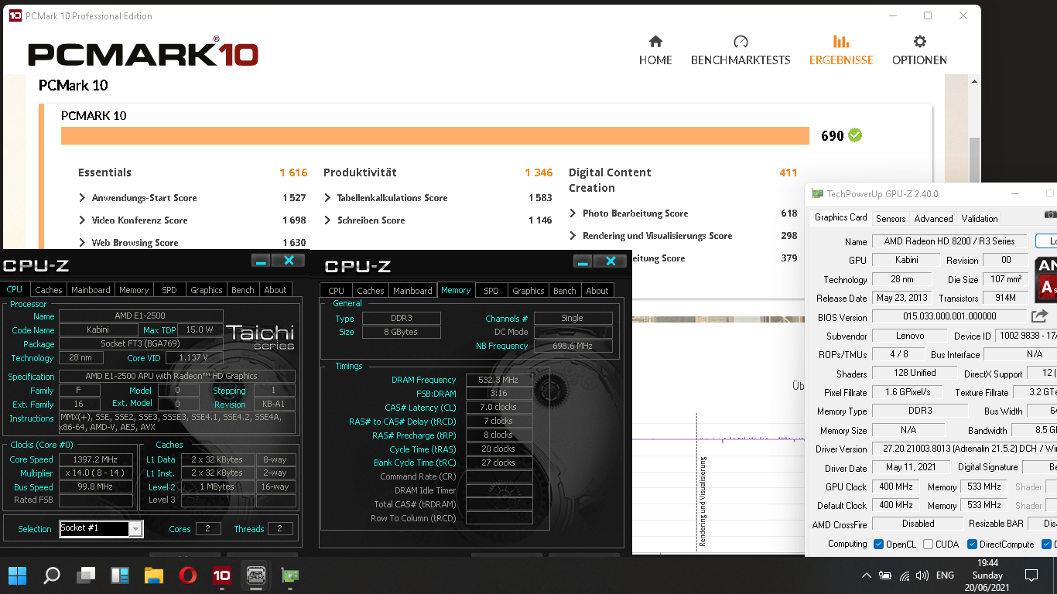Image resolution: width=1057 pixels, height=594 pixels.
Task: Click the green validation checkmark beside 690
Action: pos(855,135)
